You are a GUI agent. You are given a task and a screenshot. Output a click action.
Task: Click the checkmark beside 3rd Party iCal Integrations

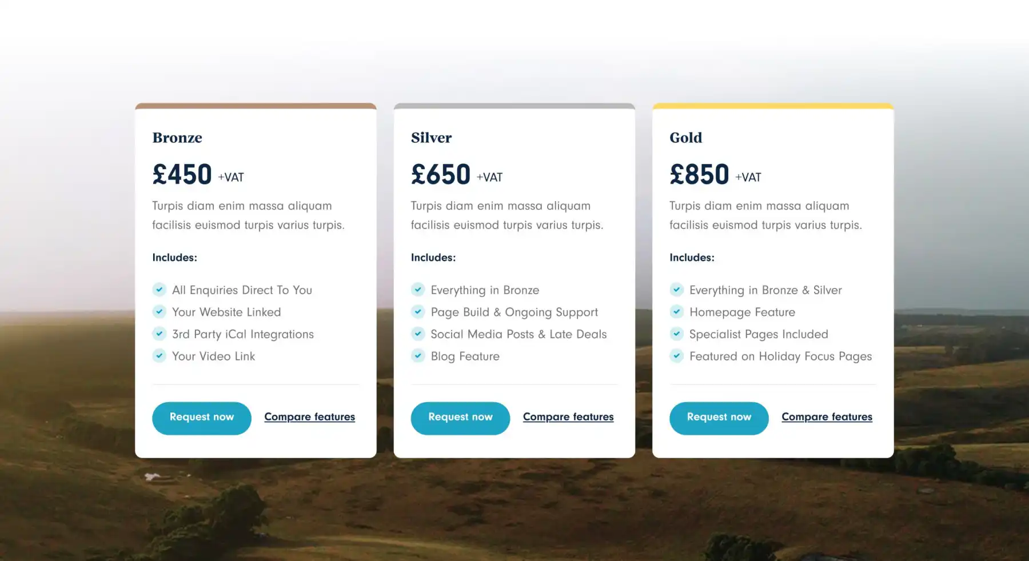point(159,334)
